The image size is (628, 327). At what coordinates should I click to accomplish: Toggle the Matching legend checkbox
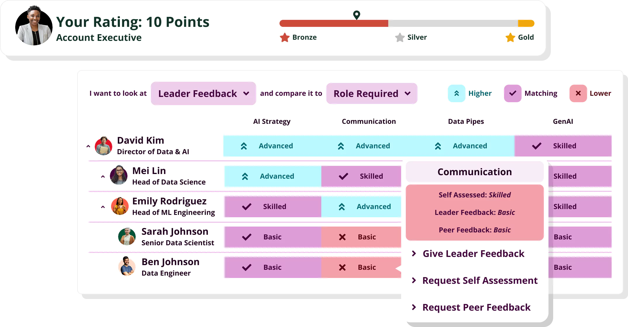coord(513,93)
